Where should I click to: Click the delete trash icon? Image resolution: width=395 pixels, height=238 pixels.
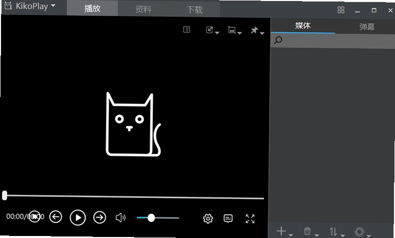[307, 231]
